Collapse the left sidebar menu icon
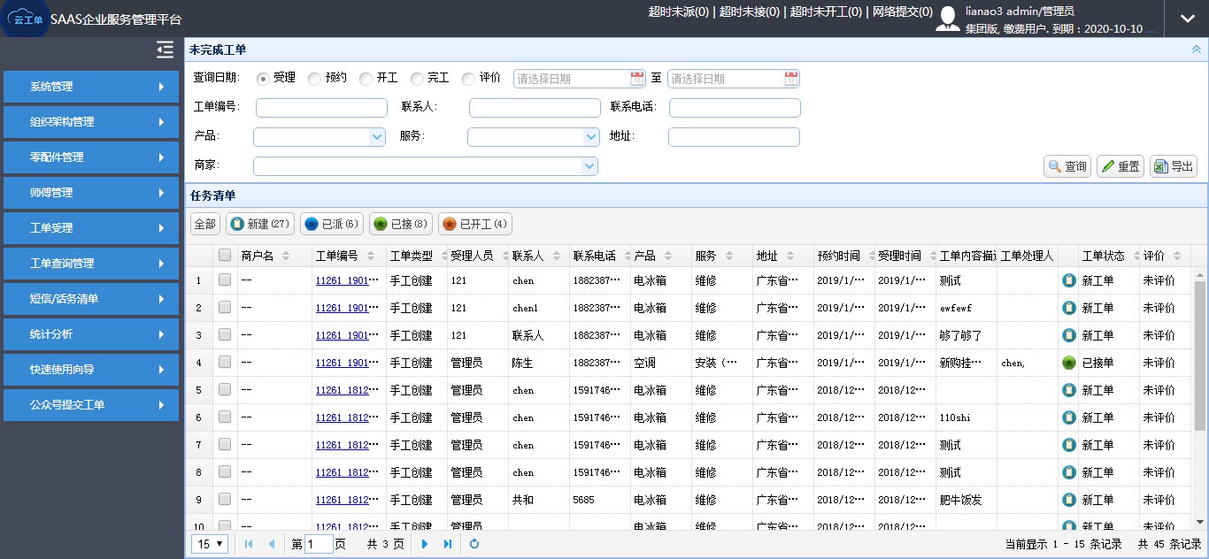 point(165,50)
